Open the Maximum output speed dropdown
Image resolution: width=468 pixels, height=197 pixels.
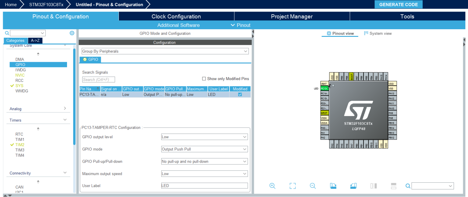click(x=204, y=174)
